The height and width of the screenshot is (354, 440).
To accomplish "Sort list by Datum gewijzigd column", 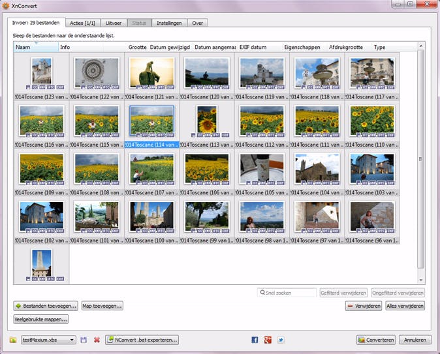I will 170,47.
